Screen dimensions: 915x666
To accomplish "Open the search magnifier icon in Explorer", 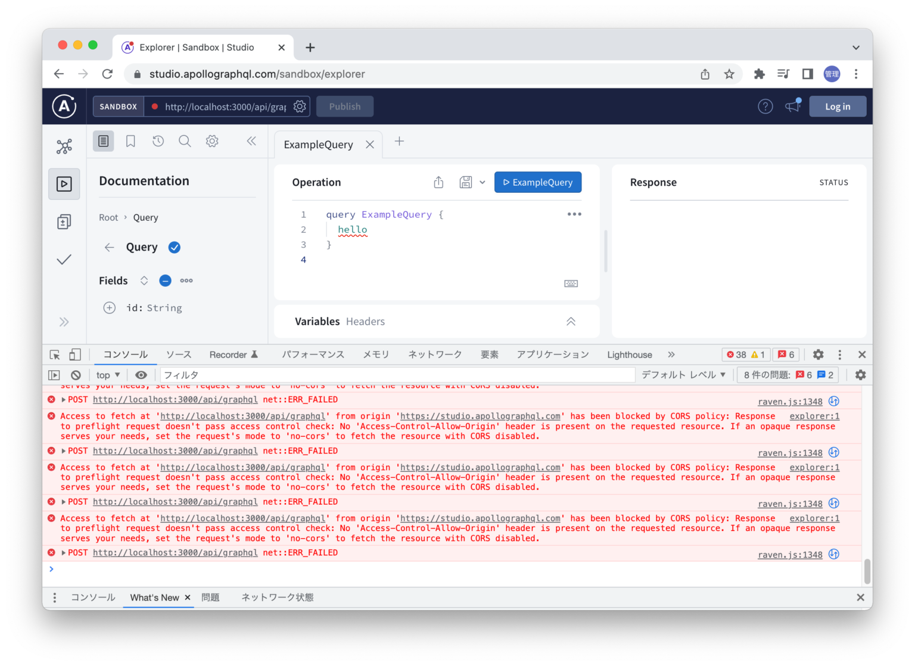I will click(185, 141).
